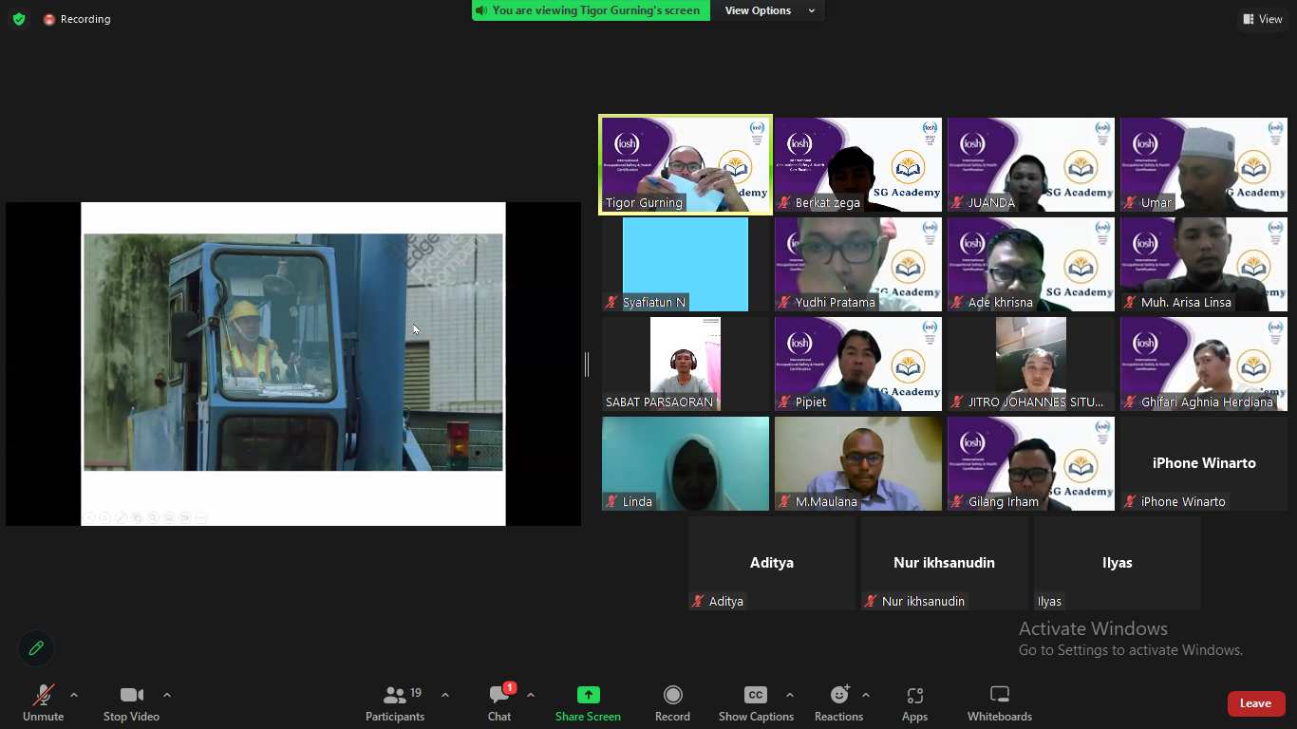Expand the caret next to Participants
The image size is (1297, 729).
coord(445,695)
